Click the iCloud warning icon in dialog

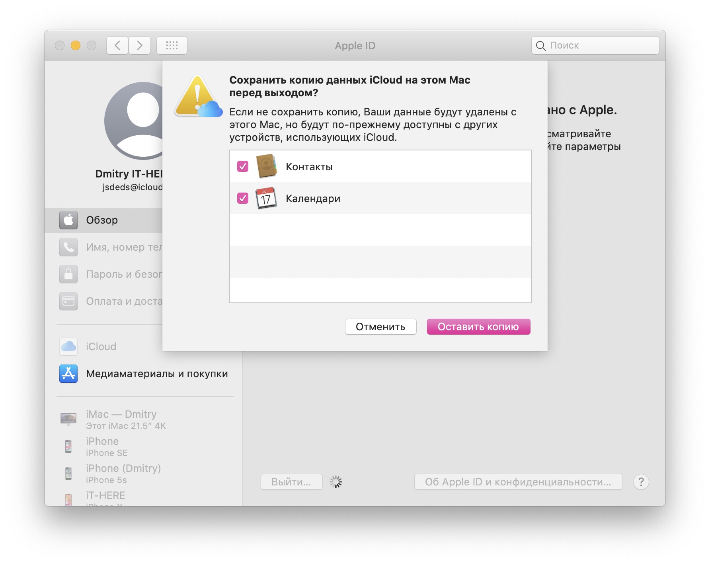click(x=198, y=97)
